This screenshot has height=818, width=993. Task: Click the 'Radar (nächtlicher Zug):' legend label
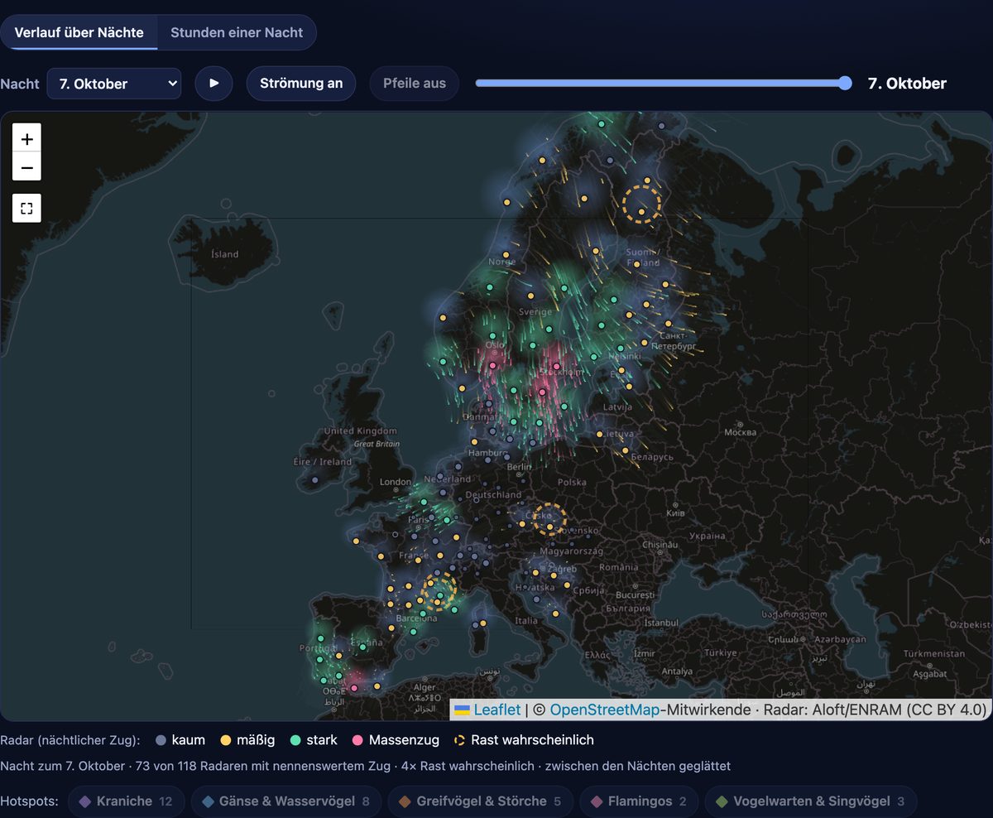tap(70, 740)
